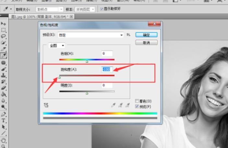228x148 pixels.
Task: Select the Eraser tool
Action: tap(4, 88)
